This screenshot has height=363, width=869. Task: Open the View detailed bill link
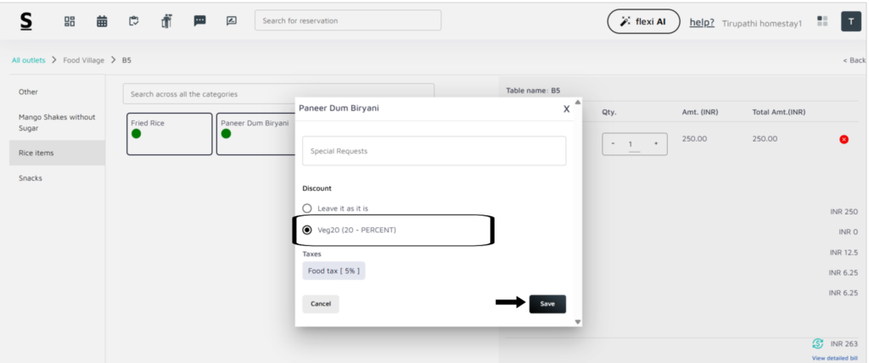[834, 358]
